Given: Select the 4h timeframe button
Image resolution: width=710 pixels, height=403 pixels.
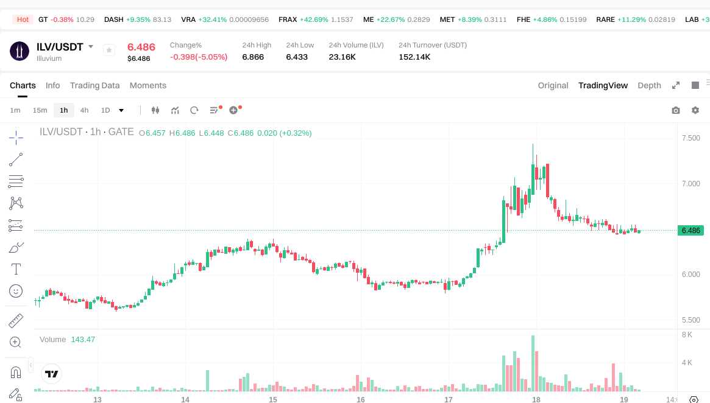Looking at the screenshot, I should pos(84,110).
